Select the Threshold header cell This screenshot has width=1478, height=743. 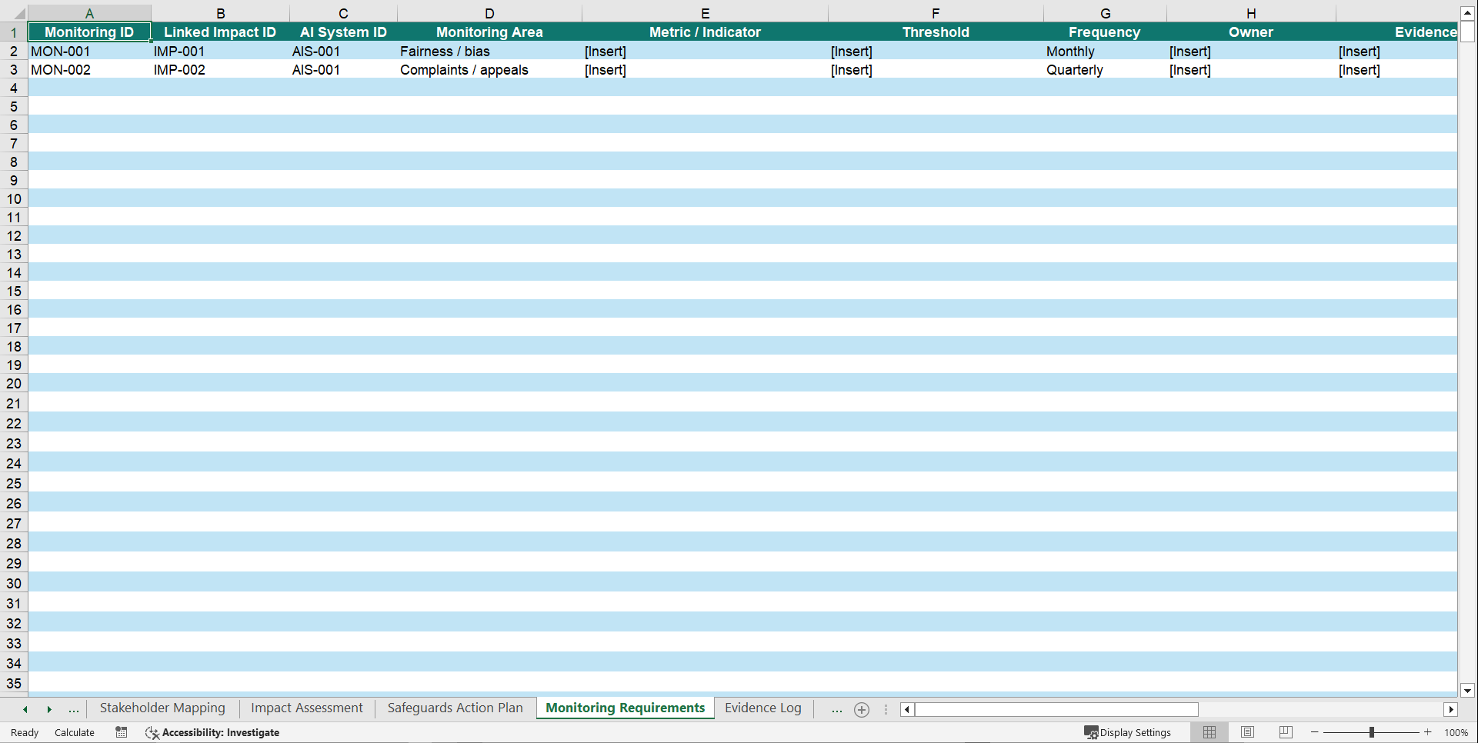pos(936,32)
